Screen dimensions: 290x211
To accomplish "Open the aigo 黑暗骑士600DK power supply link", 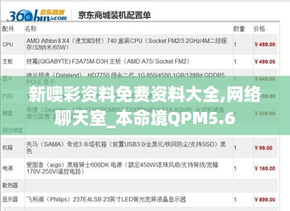I will [122, 168].
